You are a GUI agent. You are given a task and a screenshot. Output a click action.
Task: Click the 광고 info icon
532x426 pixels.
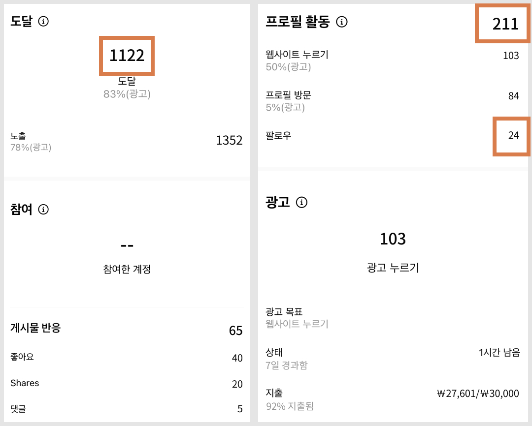(302, 202)
